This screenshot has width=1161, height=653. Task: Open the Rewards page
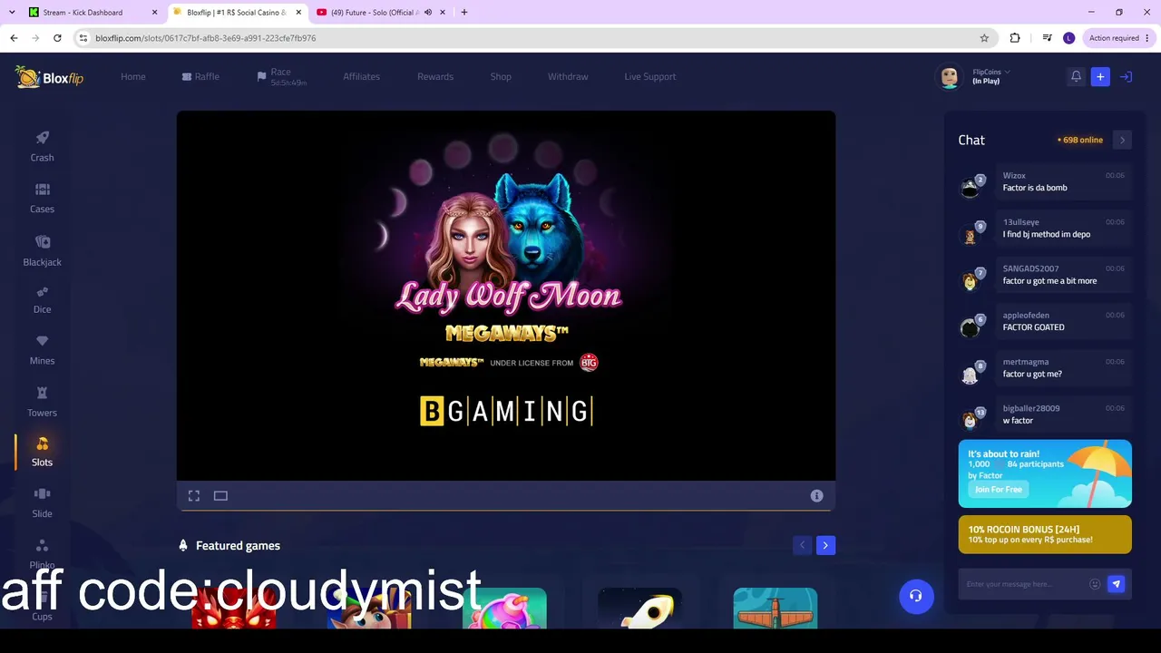(435, 77)
